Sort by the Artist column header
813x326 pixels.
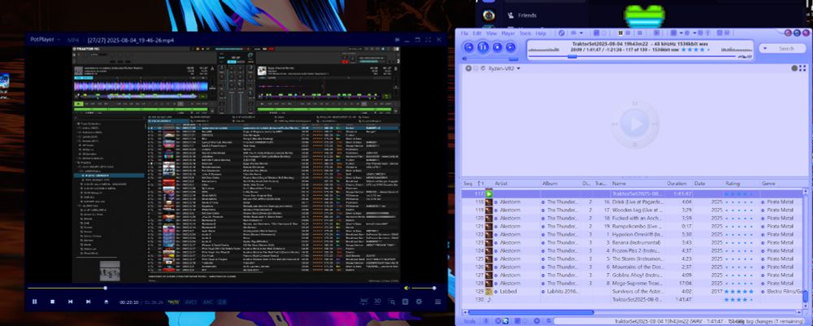[502, 184]
